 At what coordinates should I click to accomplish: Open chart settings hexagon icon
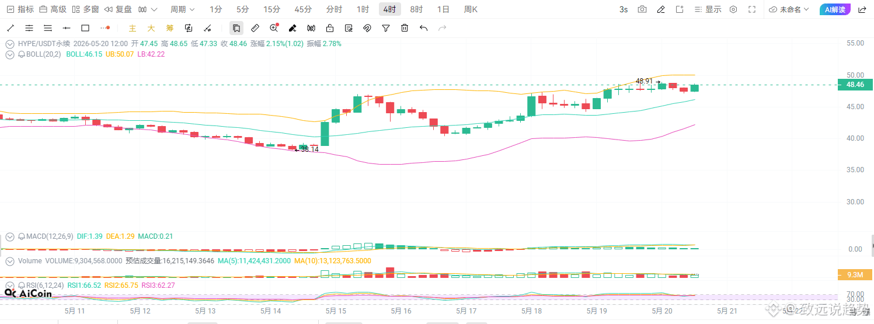pyautogui.click(x=733, y=9)
